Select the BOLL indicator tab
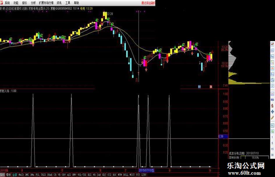Viewport: 275px width, 177px height. pos(126,175)
